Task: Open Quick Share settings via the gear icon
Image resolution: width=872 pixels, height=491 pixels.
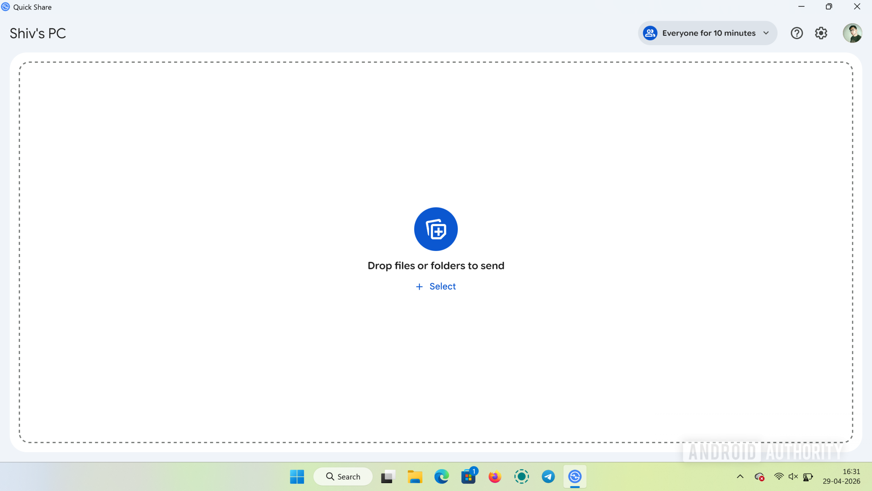Action: coord(821,33)
